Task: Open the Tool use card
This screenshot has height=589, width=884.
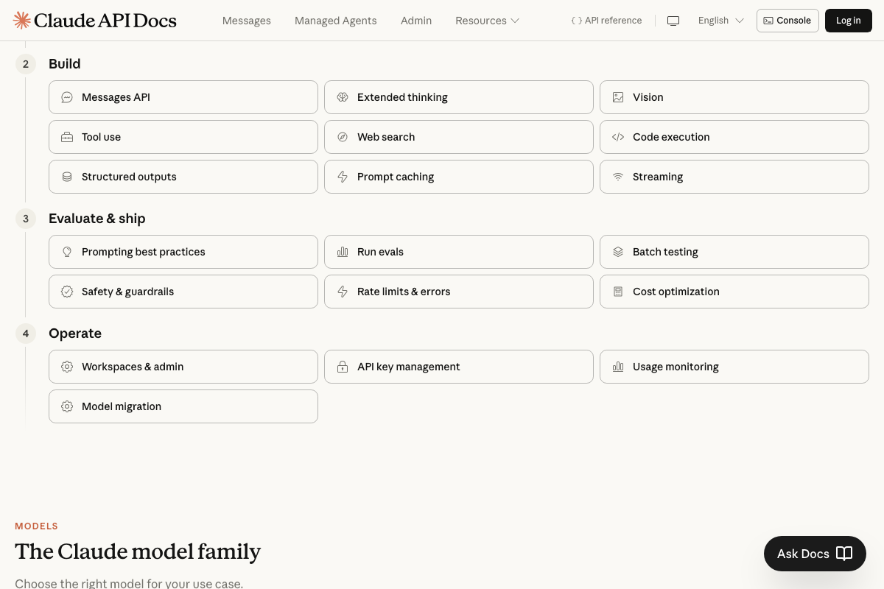Action: point(183,137)
